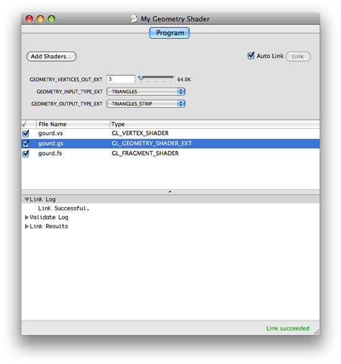
Task: Uncheck the gourd.vs shader checkbox
Action: pyautogui.click(x=26, y=134)
